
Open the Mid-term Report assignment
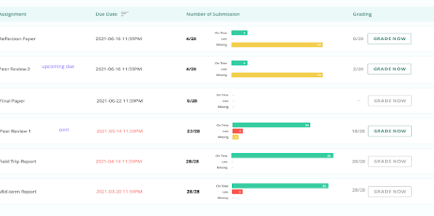[x=18, y=192]
